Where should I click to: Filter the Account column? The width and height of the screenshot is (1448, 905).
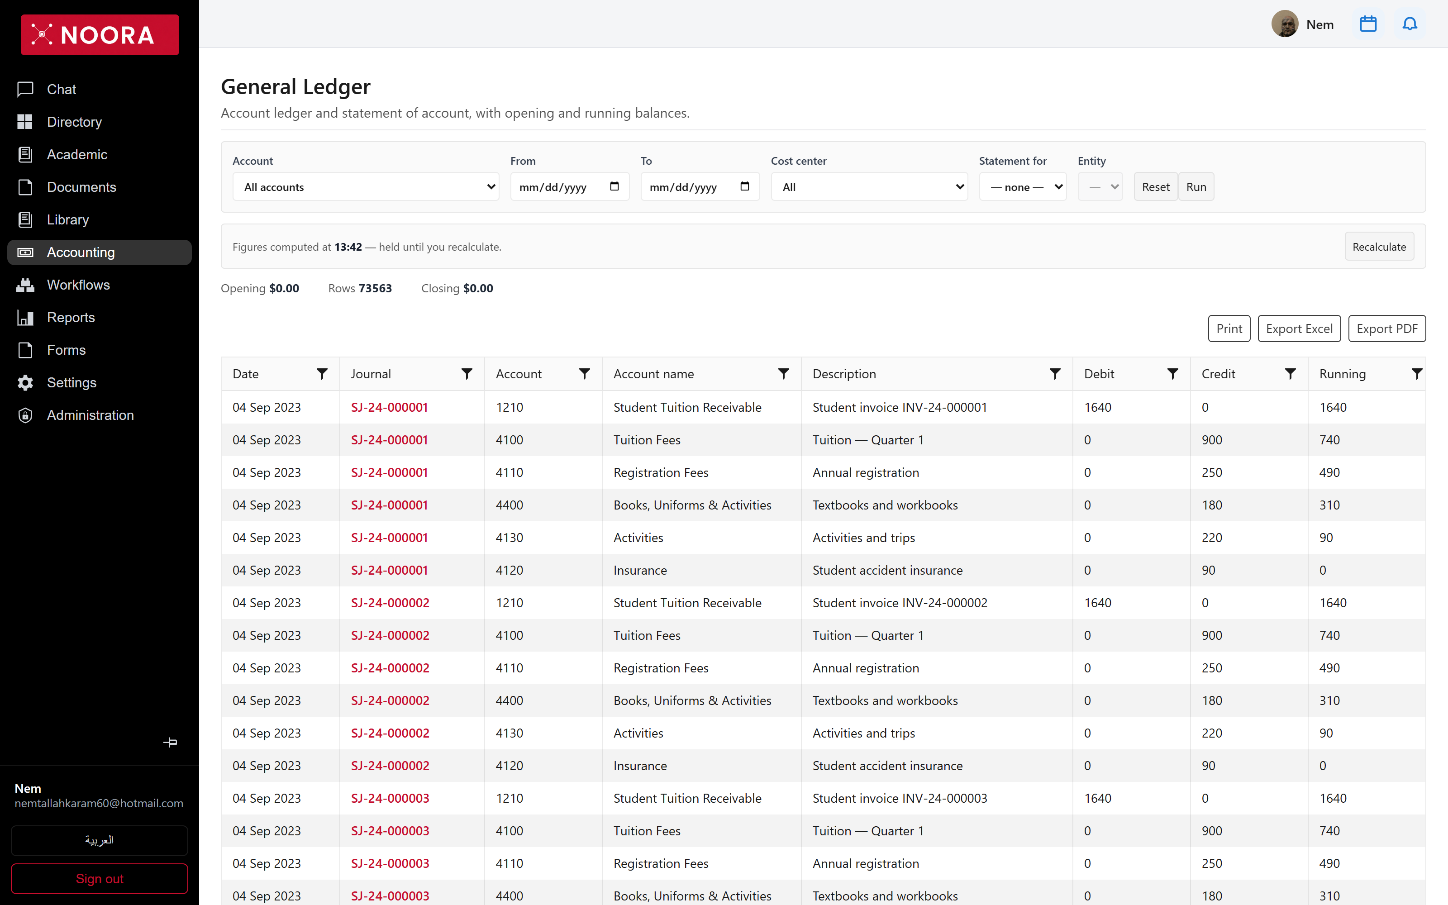pyautogui.click(x=585, y=373)
